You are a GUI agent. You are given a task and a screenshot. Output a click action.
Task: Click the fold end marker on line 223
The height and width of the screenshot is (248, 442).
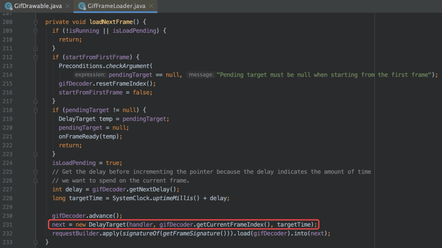click(x=36, y=154)
